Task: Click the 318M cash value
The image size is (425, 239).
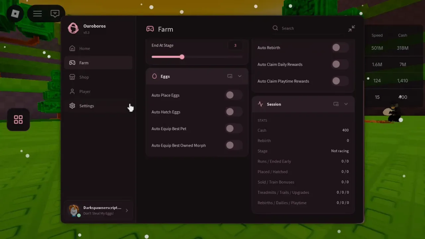Action: point(402,48)
